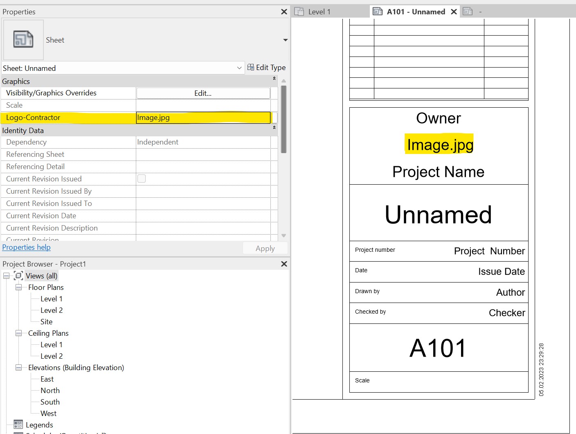Select the Site floor plan

pyautogui.click(x=47, y=322)
